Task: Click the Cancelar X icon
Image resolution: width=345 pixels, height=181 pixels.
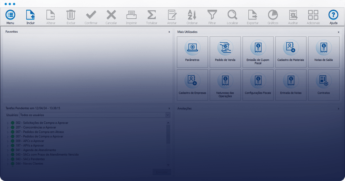Action: (111, 15)
